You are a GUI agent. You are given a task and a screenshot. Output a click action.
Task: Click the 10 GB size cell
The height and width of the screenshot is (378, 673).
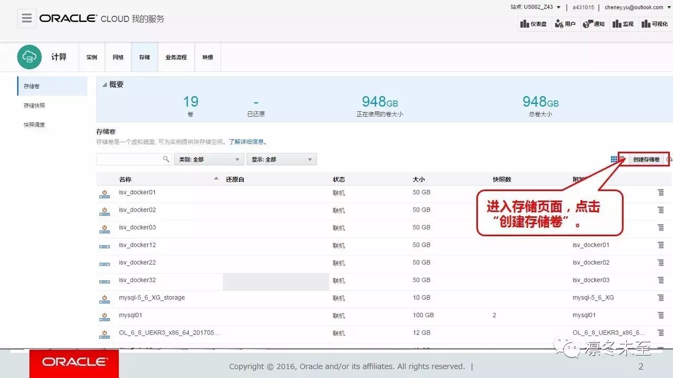tap(422, 298)
